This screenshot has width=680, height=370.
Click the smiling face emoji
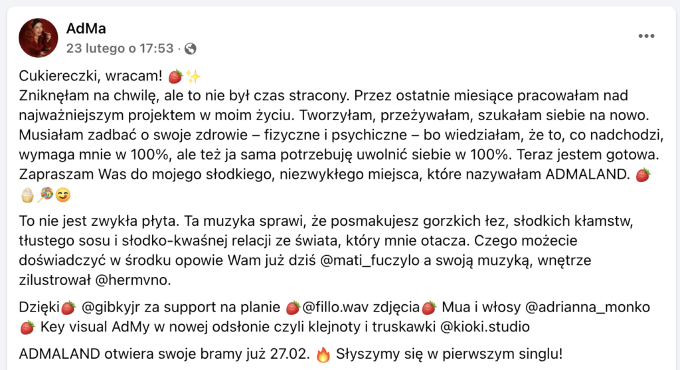click(62, 195)
